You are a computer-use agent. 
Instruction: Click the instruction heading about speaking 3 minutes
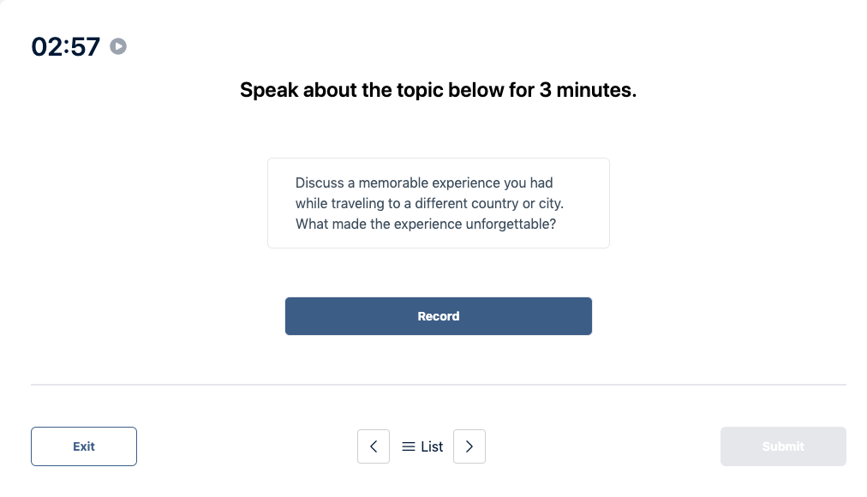[x=438, y=90]
